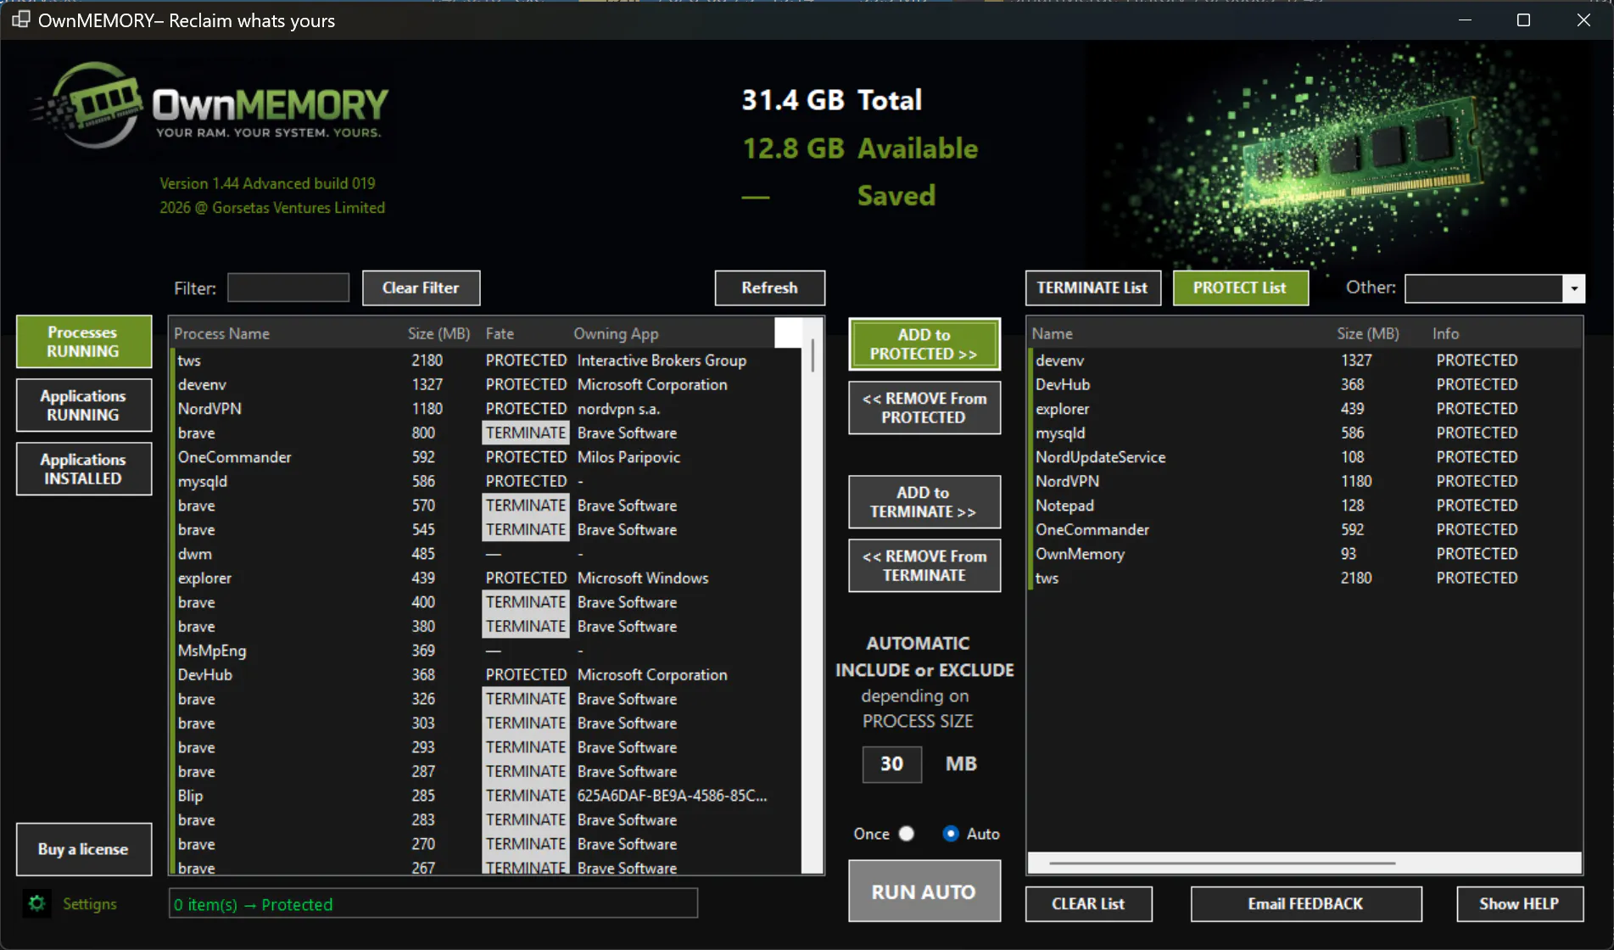Viewport: 1614px width, 950px height.
Task: Select NordVPN in the protect list
Action: pos(1304,482)
